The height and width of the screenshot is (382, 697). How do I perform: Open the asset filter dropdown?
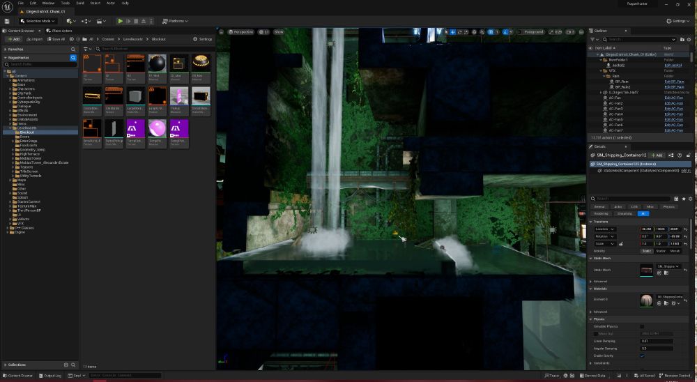click(87, 49)
